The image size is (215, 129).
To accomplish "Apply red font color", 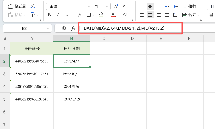I will tap(113, 15).
